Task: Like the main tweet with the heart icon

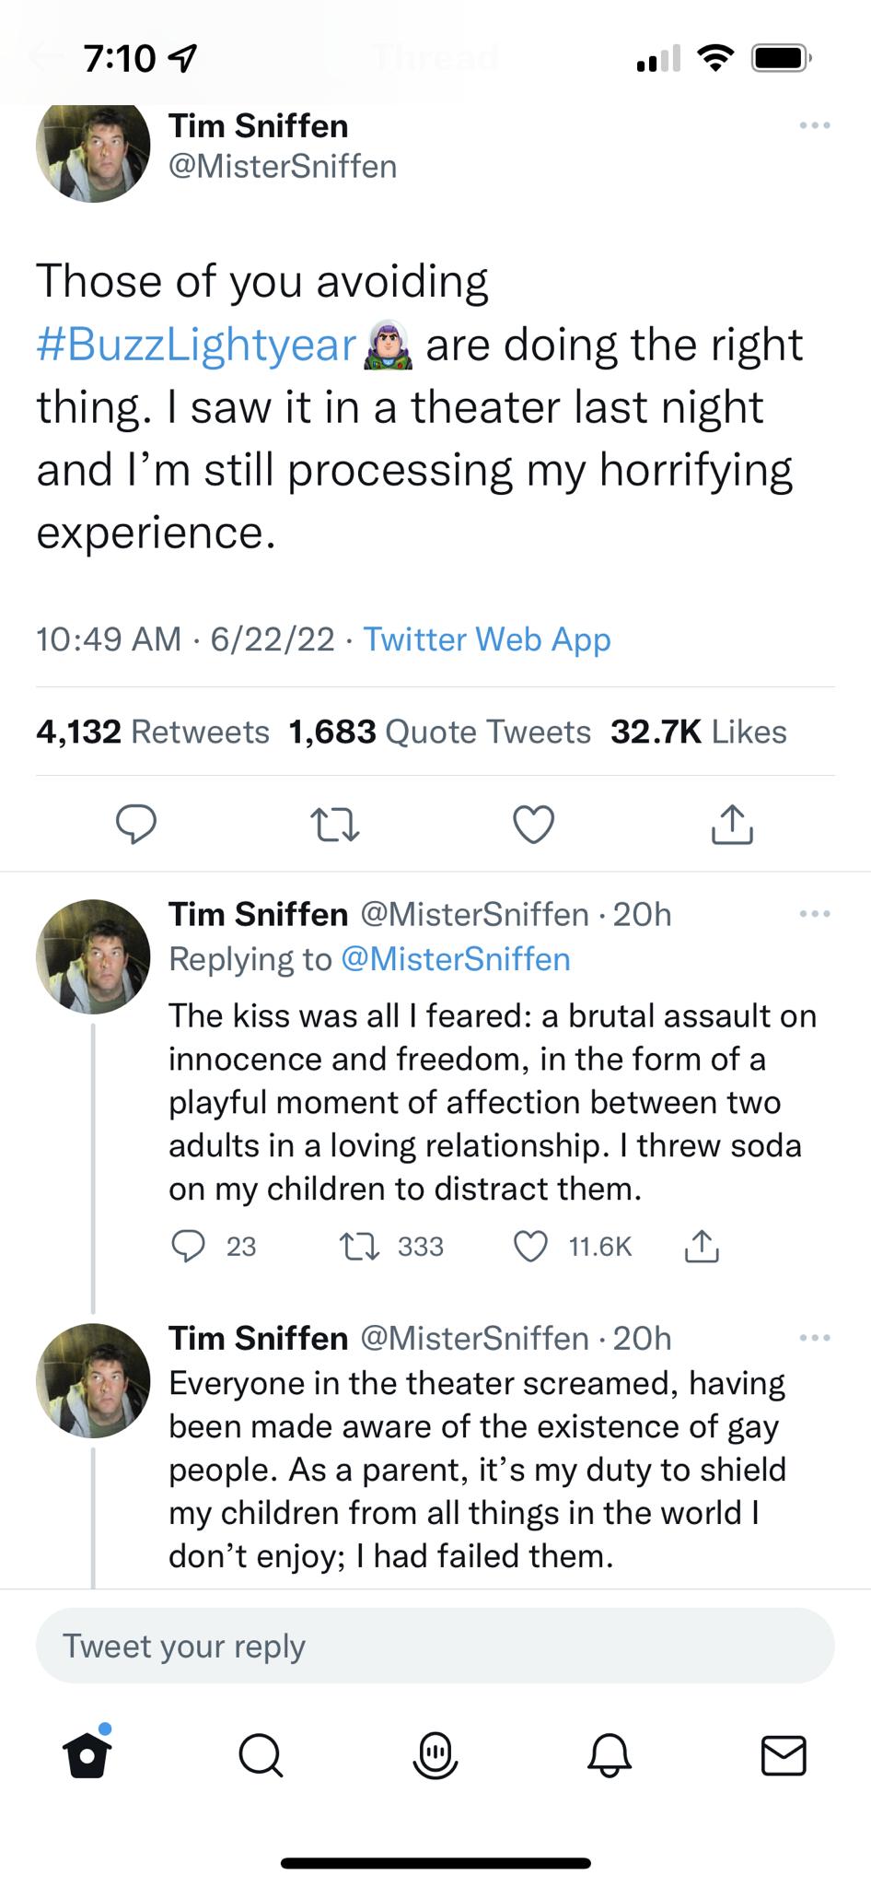Action: [534, 825]
